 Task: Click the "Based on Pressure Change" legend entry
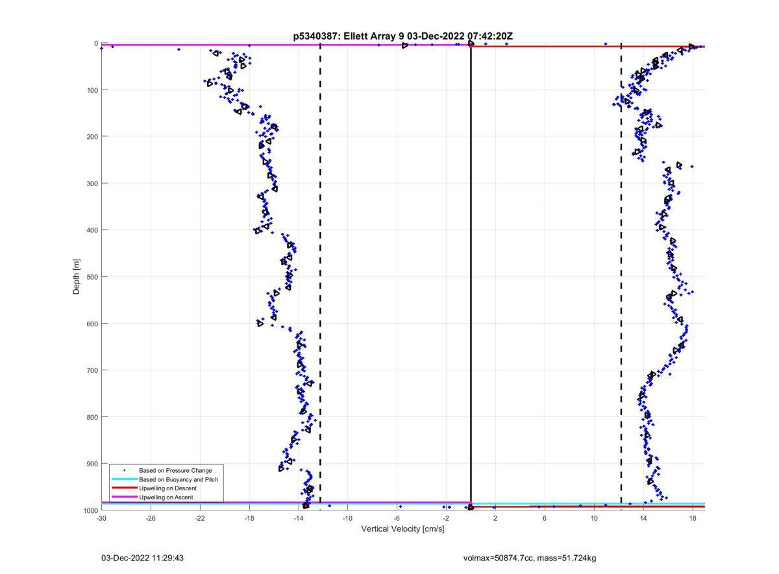pyautogui.click(x=175, y=470)
